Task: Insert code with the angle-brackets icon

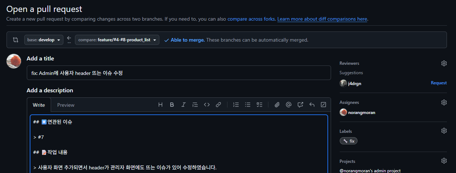Action: (207, 105)
